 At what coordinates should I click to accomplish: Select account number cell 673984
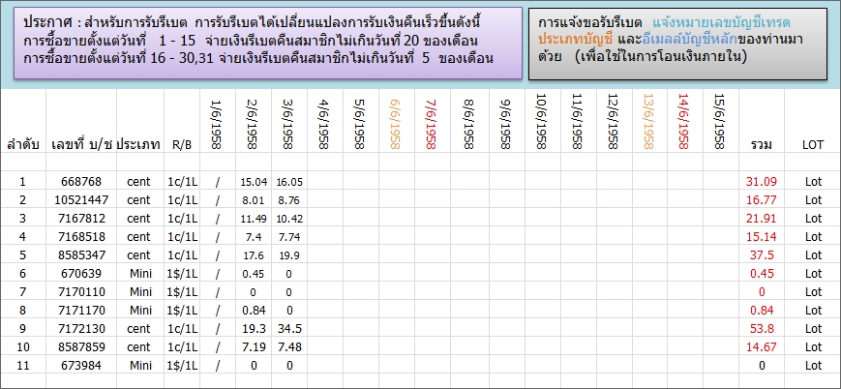coord(81,366)
